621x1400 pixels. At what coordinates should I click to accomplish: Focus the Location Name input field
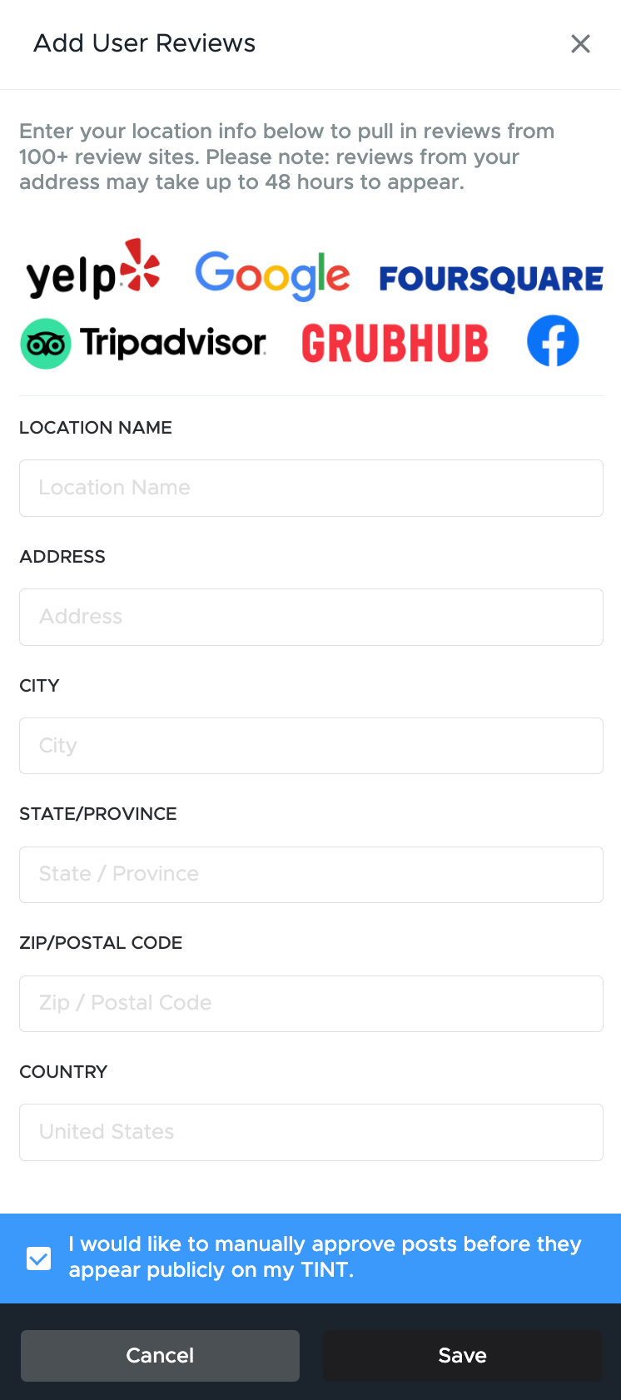pyautogui.click(x=311, y=488)
